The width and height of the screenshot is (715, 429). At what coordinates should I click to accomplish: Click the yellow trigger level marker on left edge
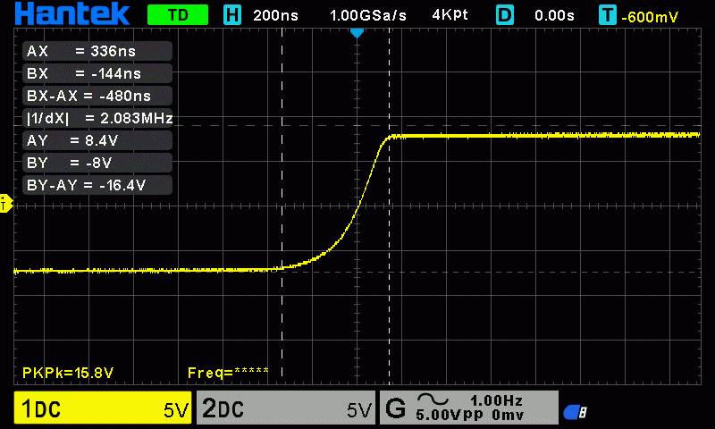point(5,204)
